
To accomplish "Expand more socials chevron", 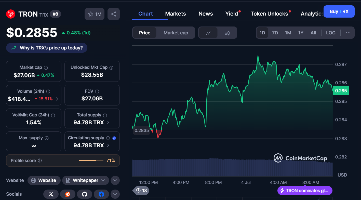I will click(115, 194).
